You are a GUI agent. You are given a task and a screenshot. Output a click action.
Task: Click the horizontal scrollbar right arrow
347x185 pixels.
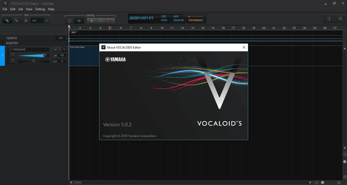pos(310,182)
